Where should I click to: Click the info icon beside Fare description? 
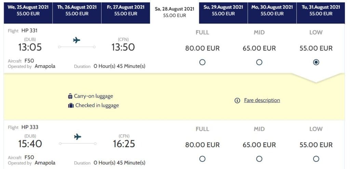point(237,101)
